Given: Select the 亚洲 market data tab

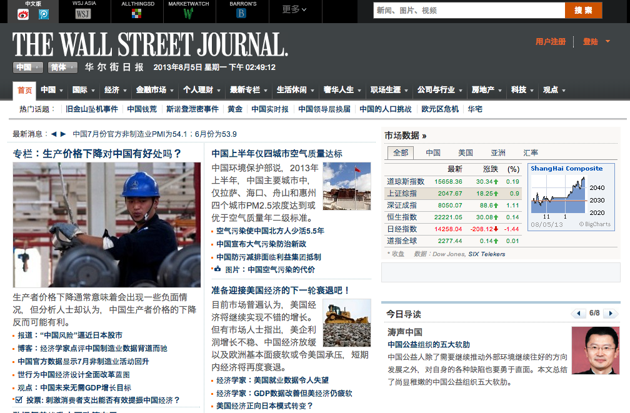Looking at the screenshot, I should tap(498, 152).
